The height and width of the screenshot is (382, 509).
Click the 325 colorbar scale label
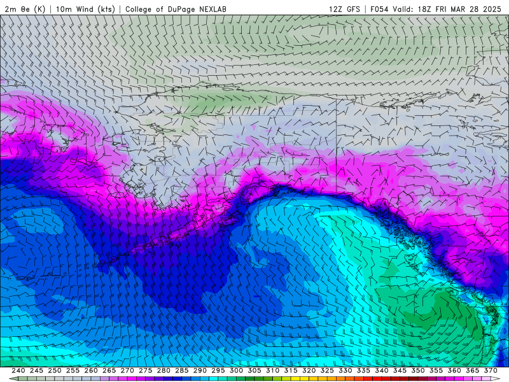[327, 371]
